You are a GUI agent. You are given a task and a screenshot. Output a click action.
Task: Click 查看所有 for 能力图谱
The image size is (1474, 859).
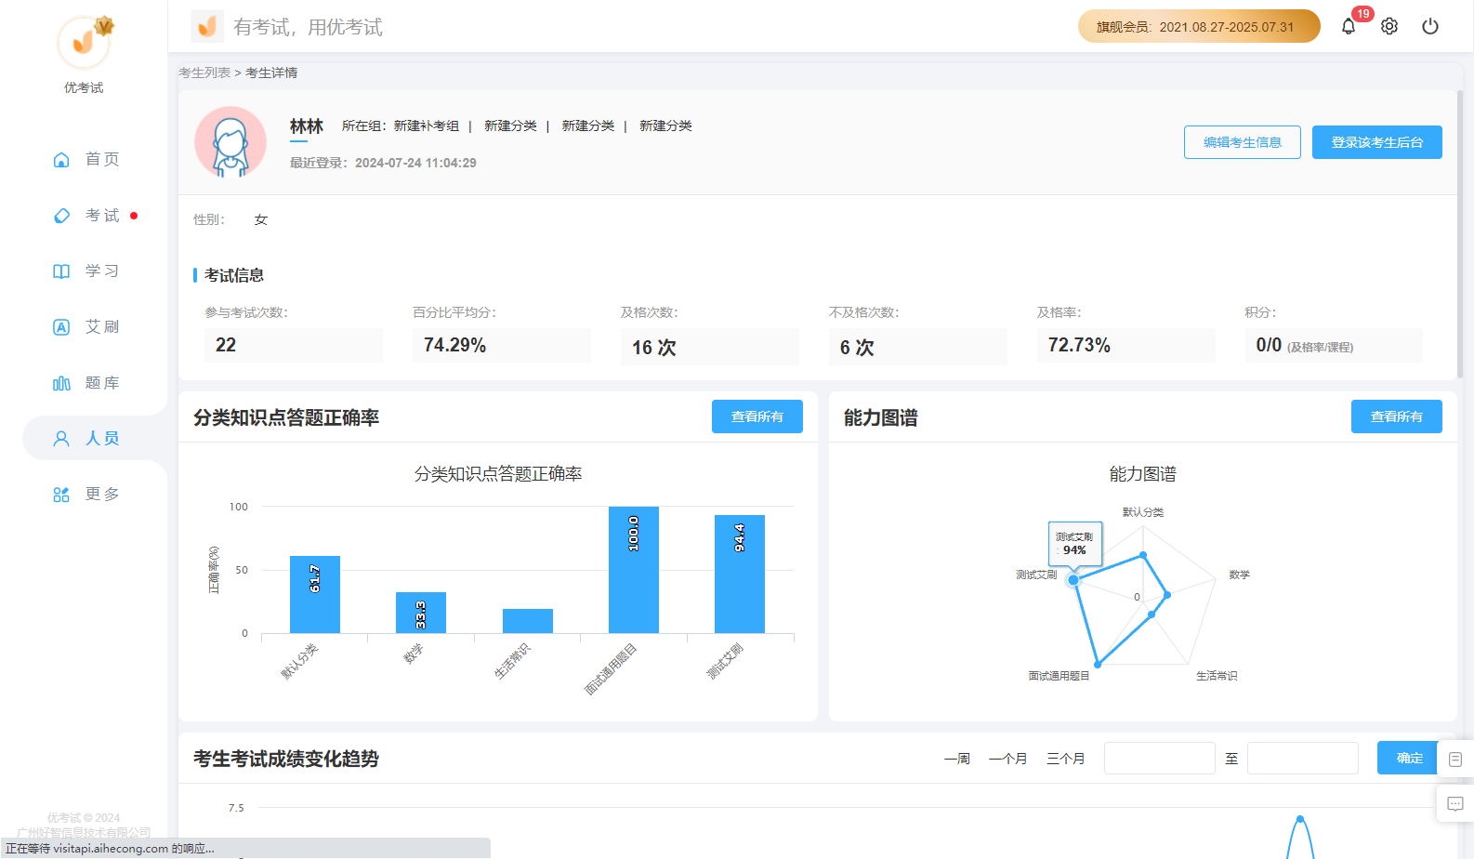(x=1397, y=416)
